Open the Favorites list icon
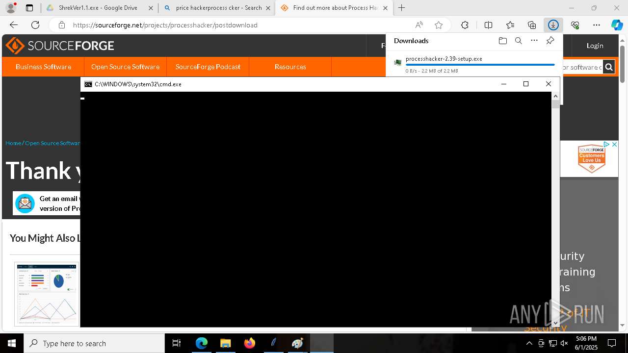 pyautogui.click(x=510, y=25)
